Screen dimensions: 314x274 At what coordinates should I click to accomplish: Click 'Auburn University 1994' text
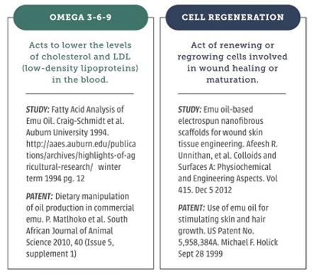coord(67,132)
